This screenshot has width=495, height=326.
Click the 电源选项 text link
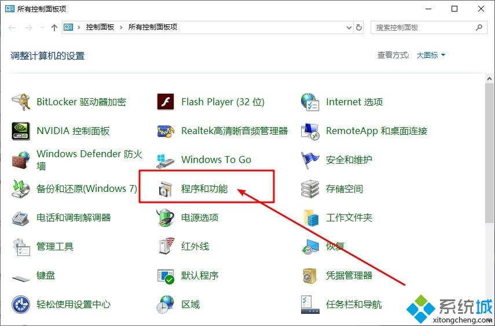click(200, 218)
